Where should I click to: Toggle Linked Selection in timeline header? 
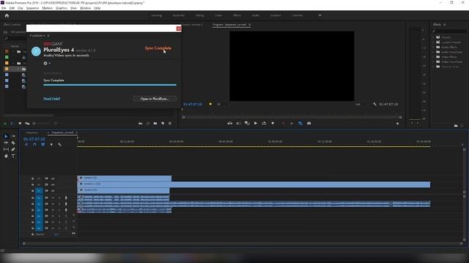click(43, 145)
